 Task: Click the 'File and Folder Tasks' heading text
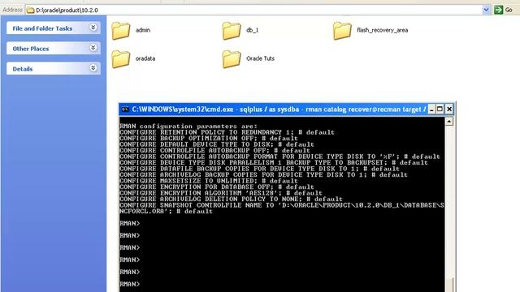(42, 28)
